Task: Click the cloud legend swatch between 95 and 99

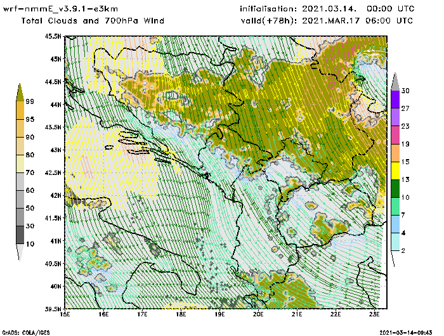Action: pos(20,110)
